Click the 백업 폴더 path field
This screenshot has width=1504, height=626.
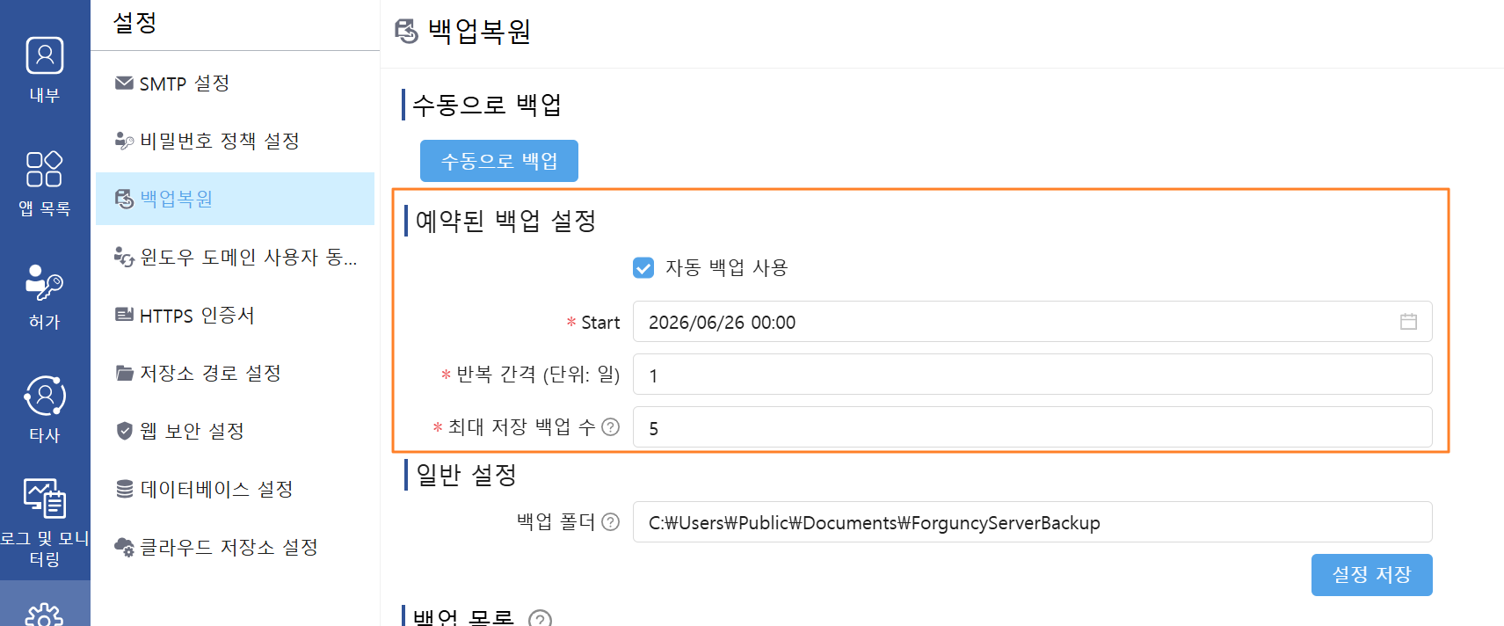click(x=1032, y=522)
